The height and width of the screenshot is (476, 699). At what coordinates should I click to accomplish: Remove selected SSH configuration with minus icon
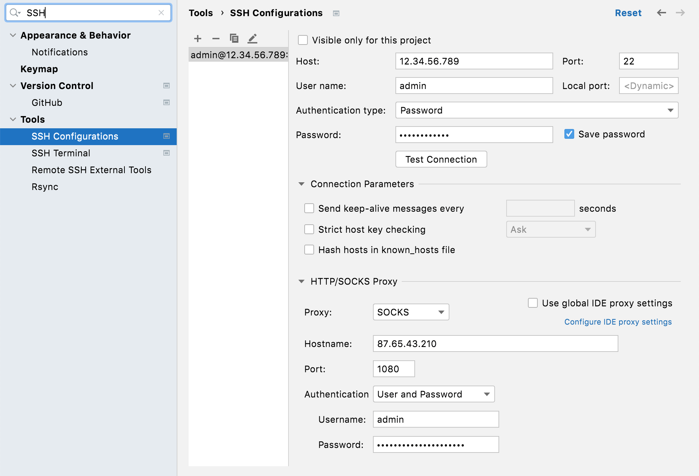coord(216,39)
